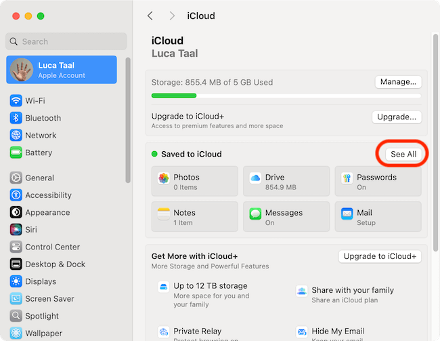Click the Displays sun icon

[16, 281]
